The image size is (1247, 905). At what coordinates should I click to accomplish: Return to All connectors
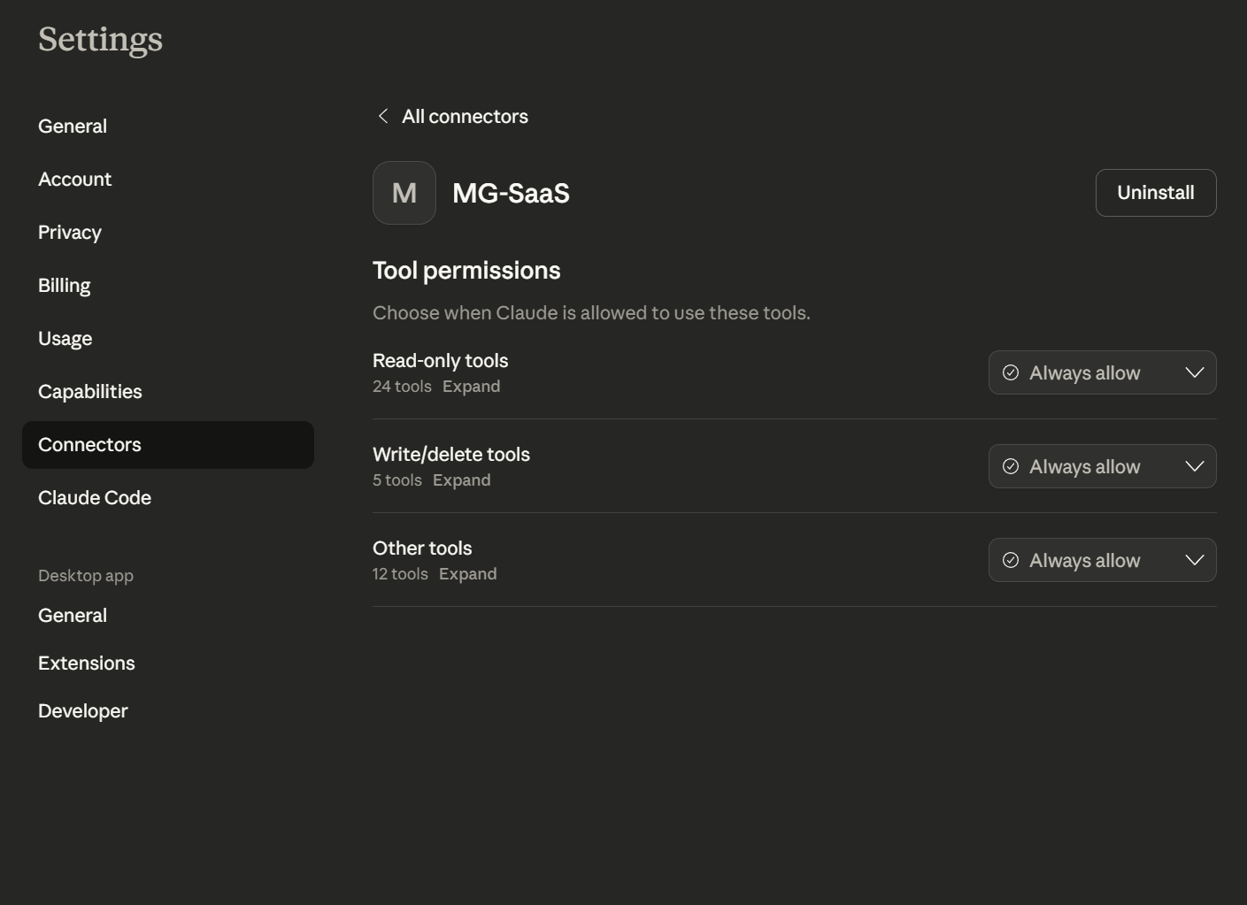[465, 116]
